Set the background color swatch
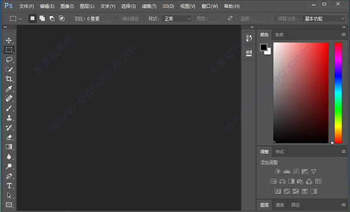This screenshot has height=212, width=350. pos(269,52)
